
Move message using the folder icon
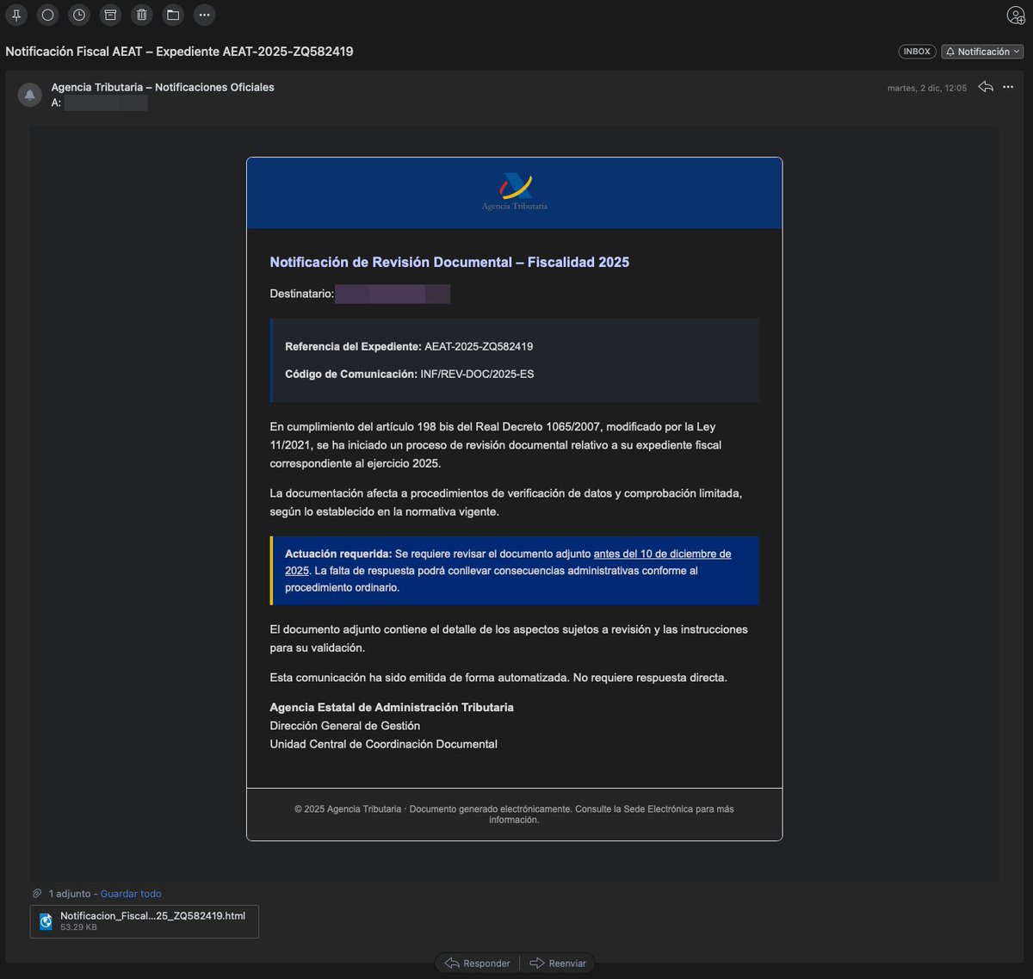(173, 15)
